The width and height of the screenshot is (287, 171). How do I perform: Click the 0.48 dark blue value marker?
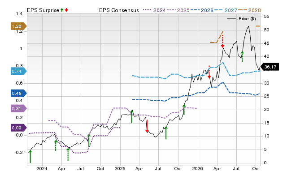19,94
